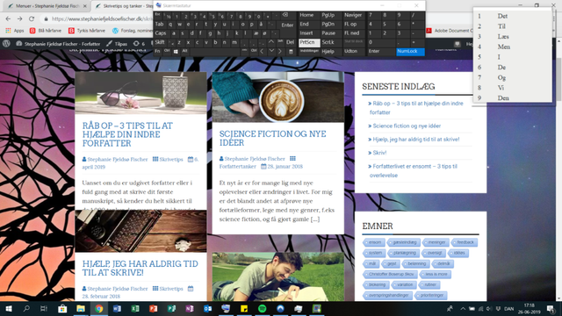
Task: Click Udton key on on-screen keyboard
Action: tap(353, 52)
